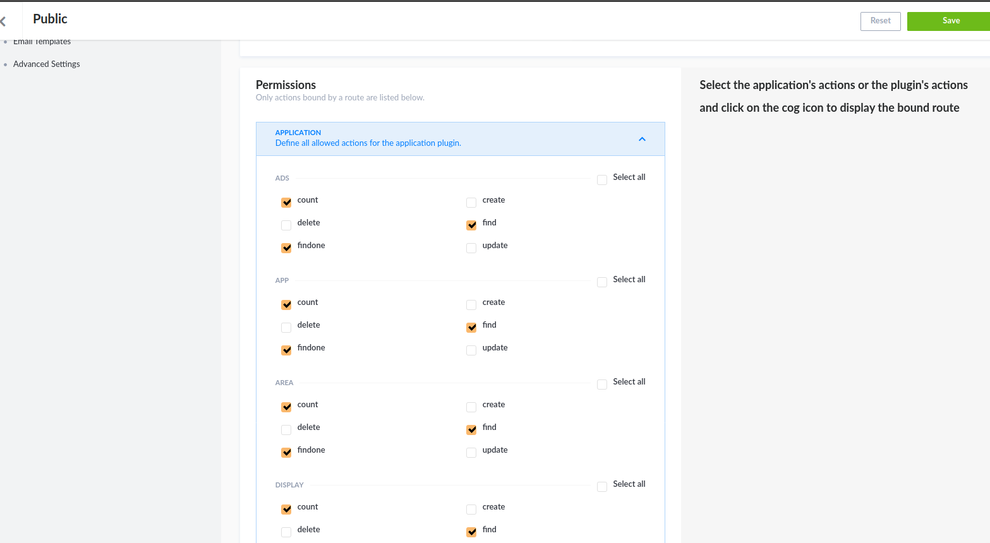Screen dimensions: 990x543
Task: Enable Select all for APP
Action: coord(602,282)
